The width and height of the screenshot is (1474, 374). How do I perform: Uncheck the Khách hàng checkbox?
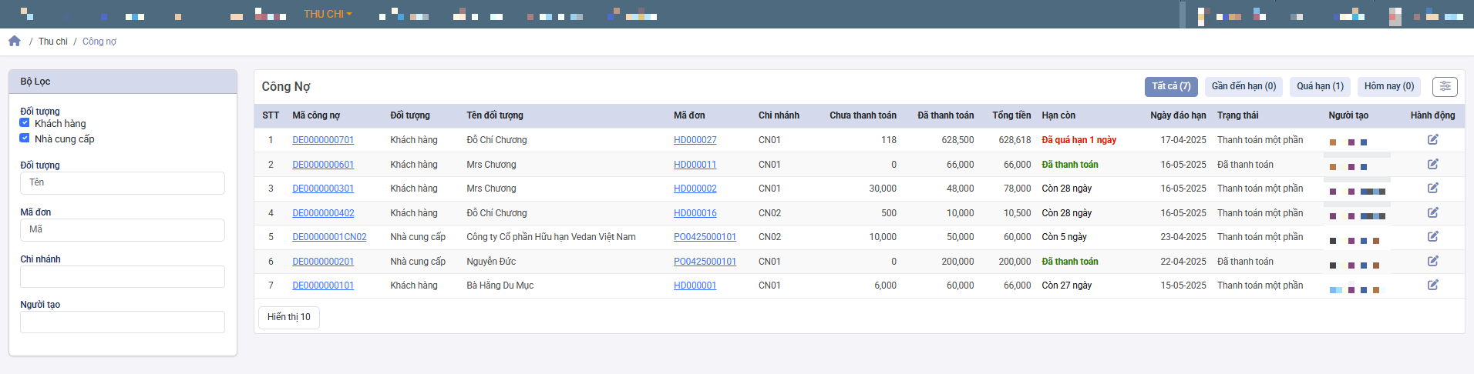25,122
